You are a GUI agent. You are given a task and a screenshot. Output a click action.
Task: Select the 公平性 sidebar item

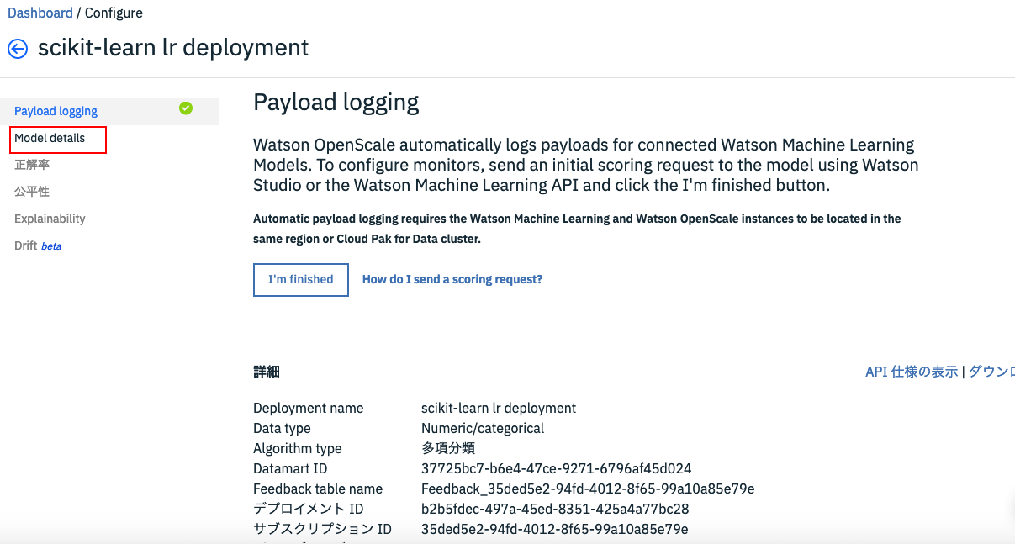pyautogui.click(x=32, y=192)
